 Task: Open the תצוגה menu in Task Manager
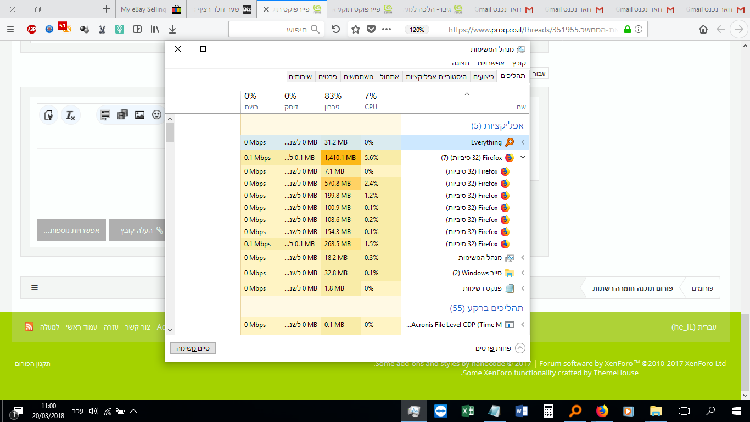pos(460,63)
